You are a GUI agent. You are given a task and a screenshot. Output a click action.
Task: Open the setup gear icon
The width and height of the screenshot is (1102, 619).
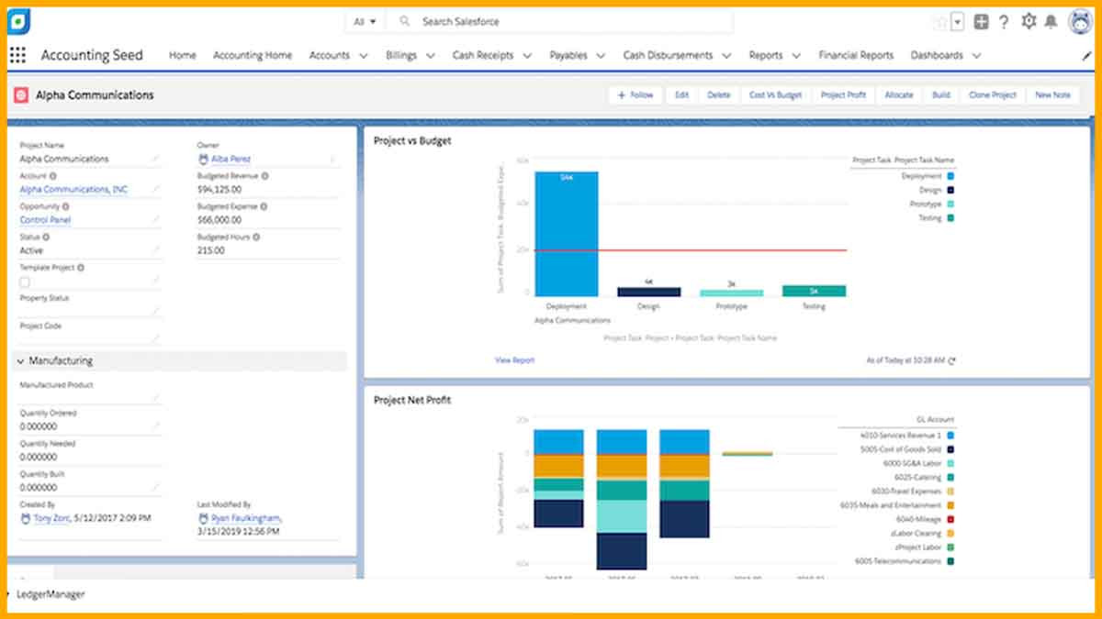coord(1029,21)
